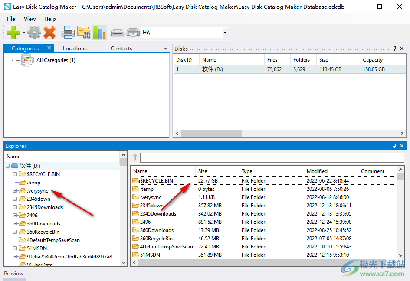The width and height of the screenshot is (410, 281).
Task: Open the File menu
Action: (x=11, y=19)
